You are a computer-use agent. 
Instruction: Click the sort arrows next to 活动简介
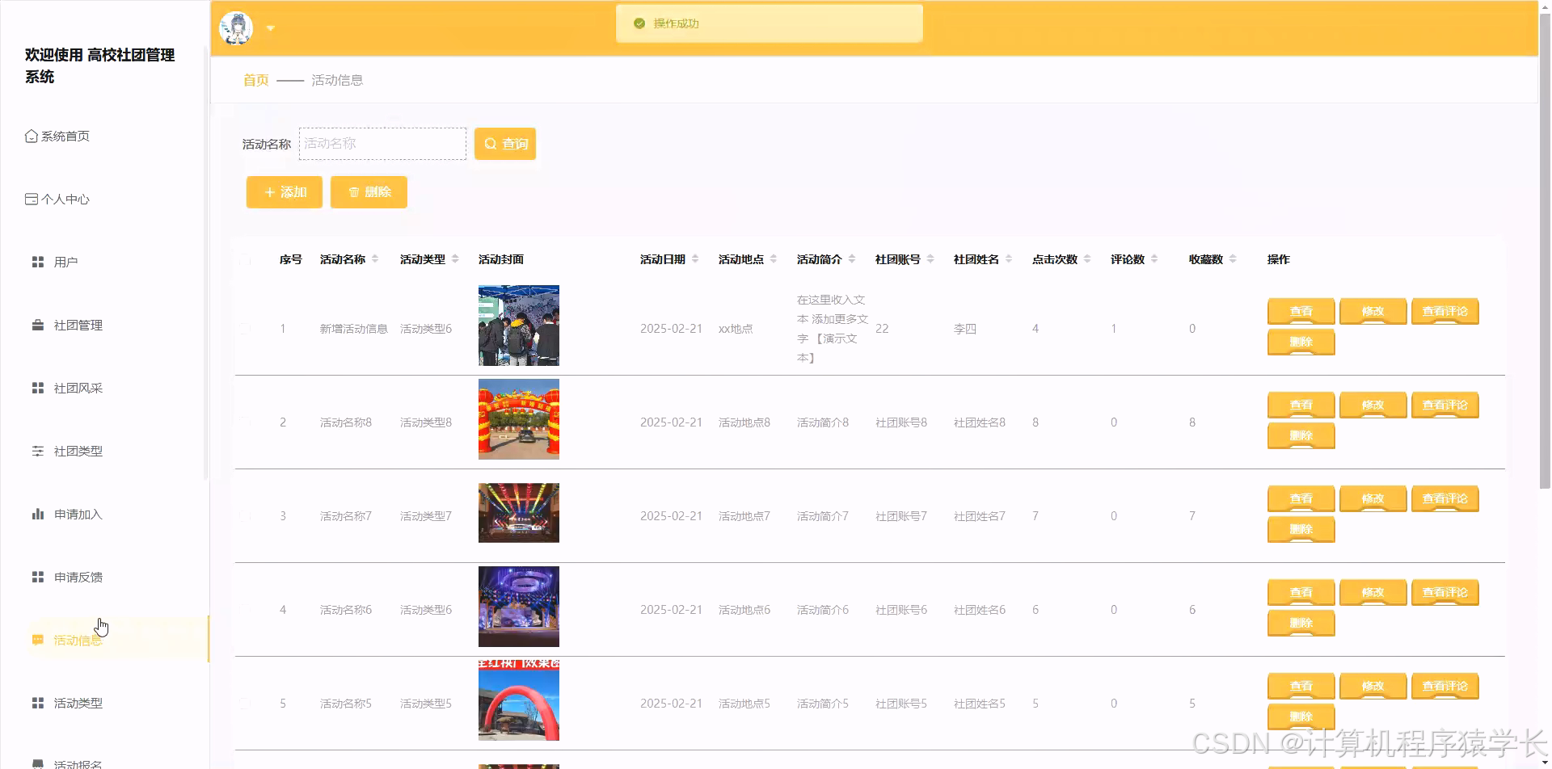pyautogui.click(x=852, y=259)
